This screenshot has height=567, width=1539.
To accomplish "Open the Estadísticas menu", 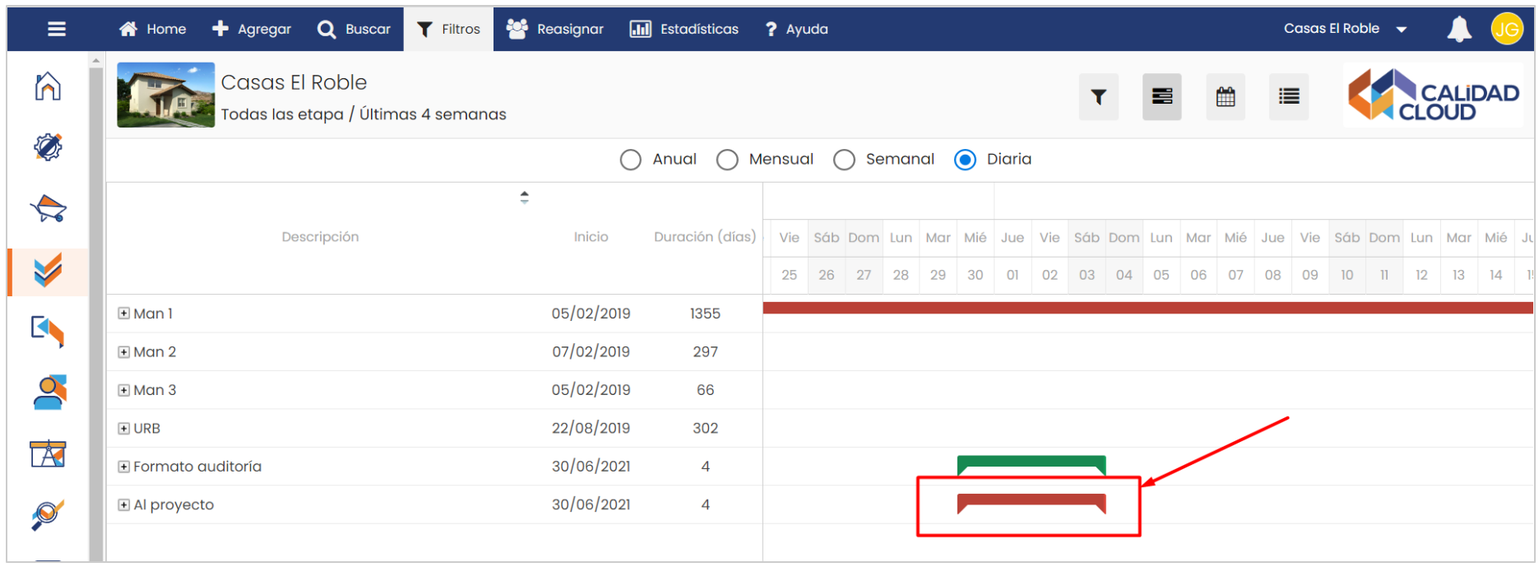I will (x=684, y=30).
